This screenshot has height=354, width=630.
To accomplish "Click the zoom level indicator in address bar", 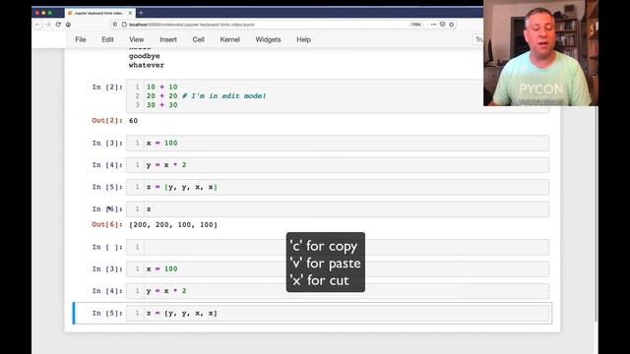I will click(415, 25).
